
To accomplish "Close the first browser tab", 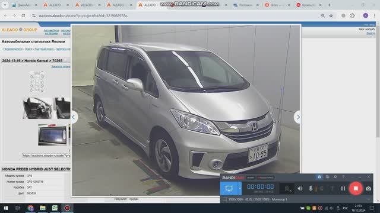I will click(36, 5).
